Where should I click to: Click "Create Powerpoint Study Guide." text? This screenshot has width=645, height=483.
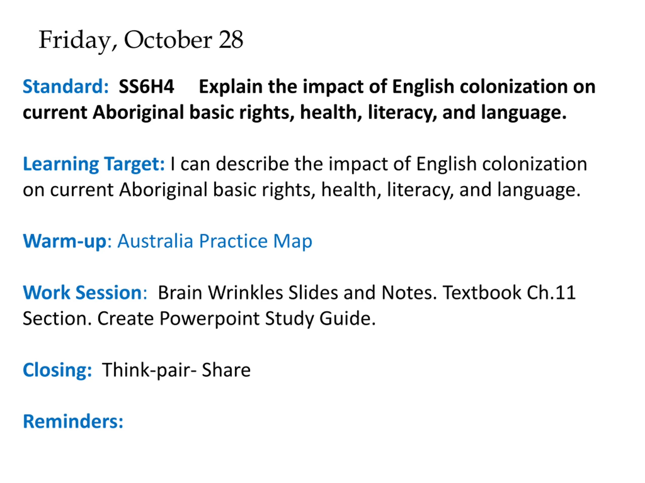click(236, 318)
